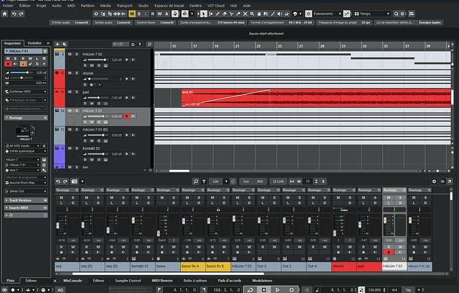Mute the chords track
This screenshot has width=459, height=293.
pos(70,73)
